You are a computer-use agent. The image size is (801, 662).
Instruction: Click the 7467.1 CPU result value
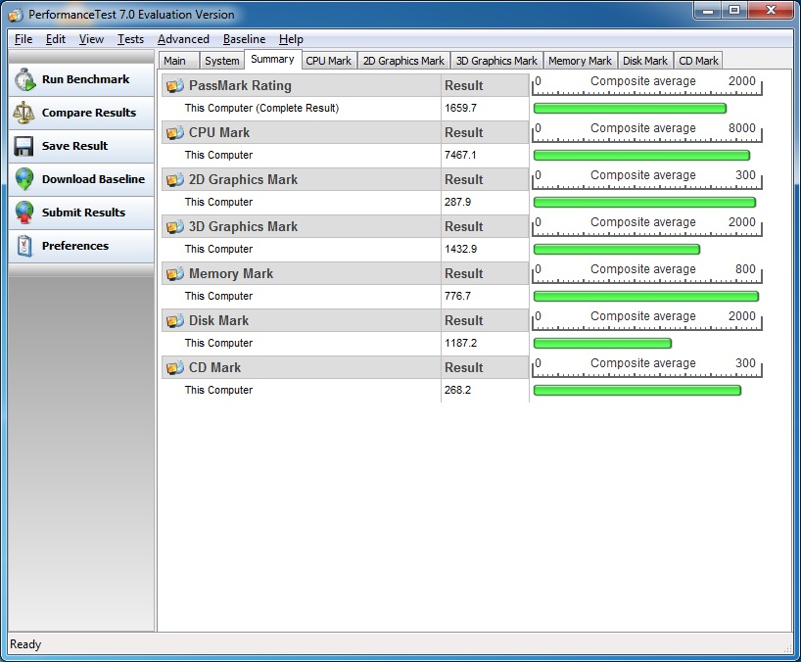pyautogui.click(x=460, y=156)
